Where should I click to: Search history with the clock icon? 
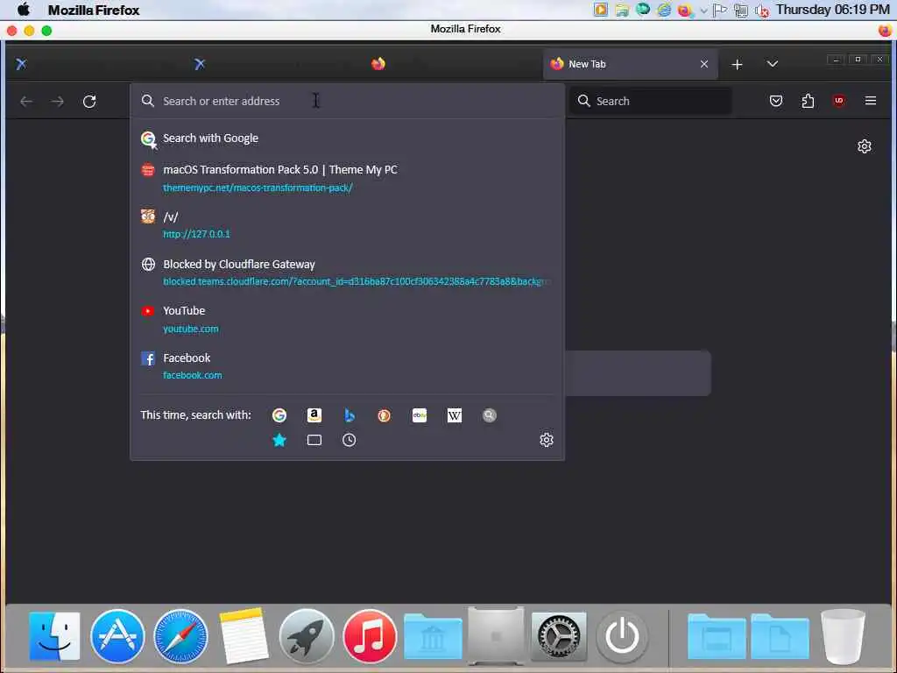tap(349, 440)
